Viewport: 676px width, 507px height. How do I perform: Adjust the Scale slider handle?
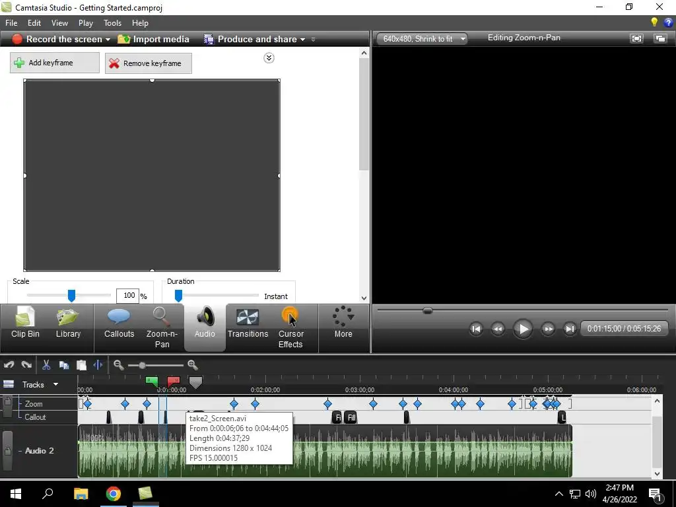pos(71,296)
